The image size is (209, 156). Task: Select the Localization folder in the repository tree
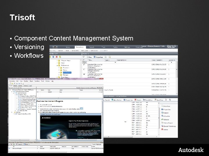(x=67, y=73)
